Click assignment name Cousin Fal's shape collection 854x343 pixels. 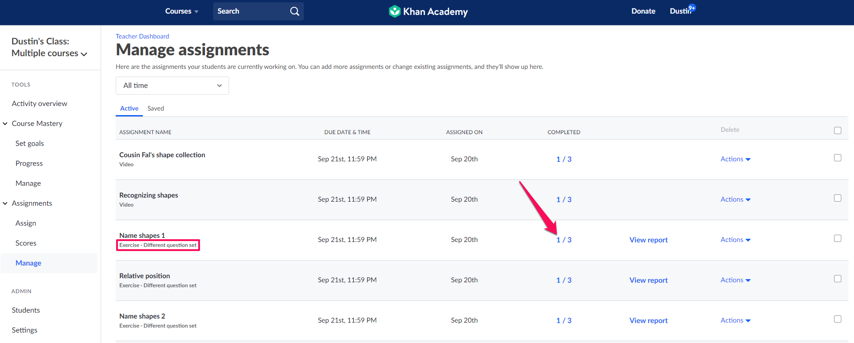tap(162, 155)
